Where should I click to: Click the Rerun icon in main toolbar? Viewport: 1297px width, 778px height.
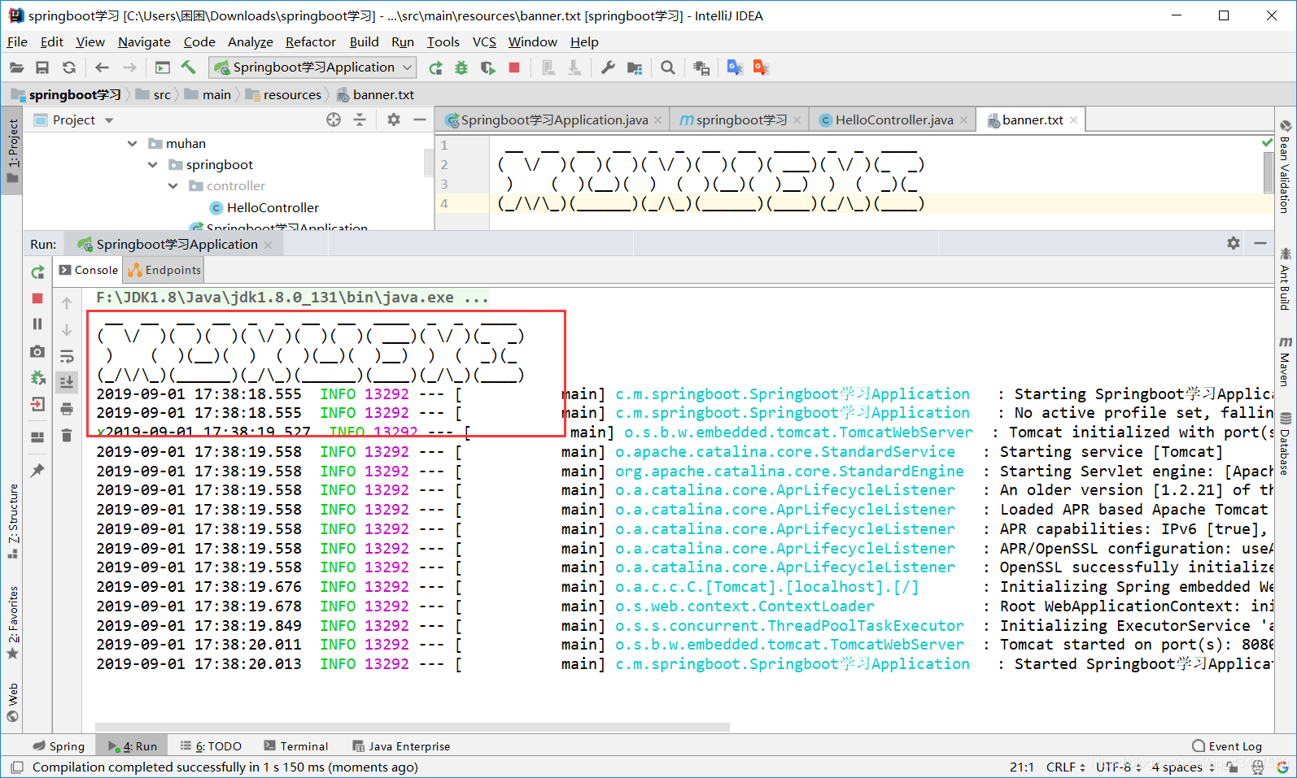point(435,67)
